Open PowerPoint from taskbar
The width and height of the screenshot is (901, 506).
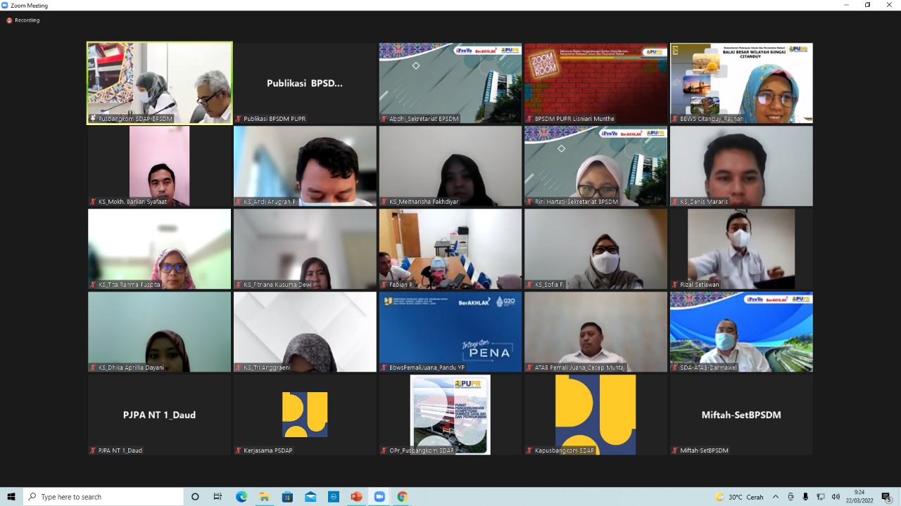pyautogui.click(x=356, y=497)
